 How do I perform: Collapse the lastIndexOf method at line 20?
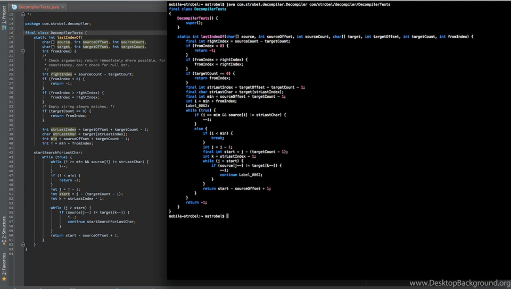tap(23, 51)
